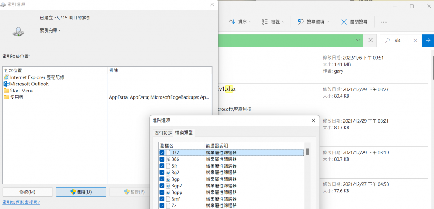Click the Sort icon in Explorer toolbar
434x209 pixels.
pos(232,22)
